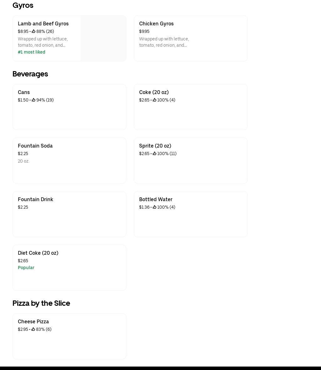This screenshot has height=370, width=321.
Task: Click thumbs-up rating icon on Cans
Action: (x=34, y=100)
